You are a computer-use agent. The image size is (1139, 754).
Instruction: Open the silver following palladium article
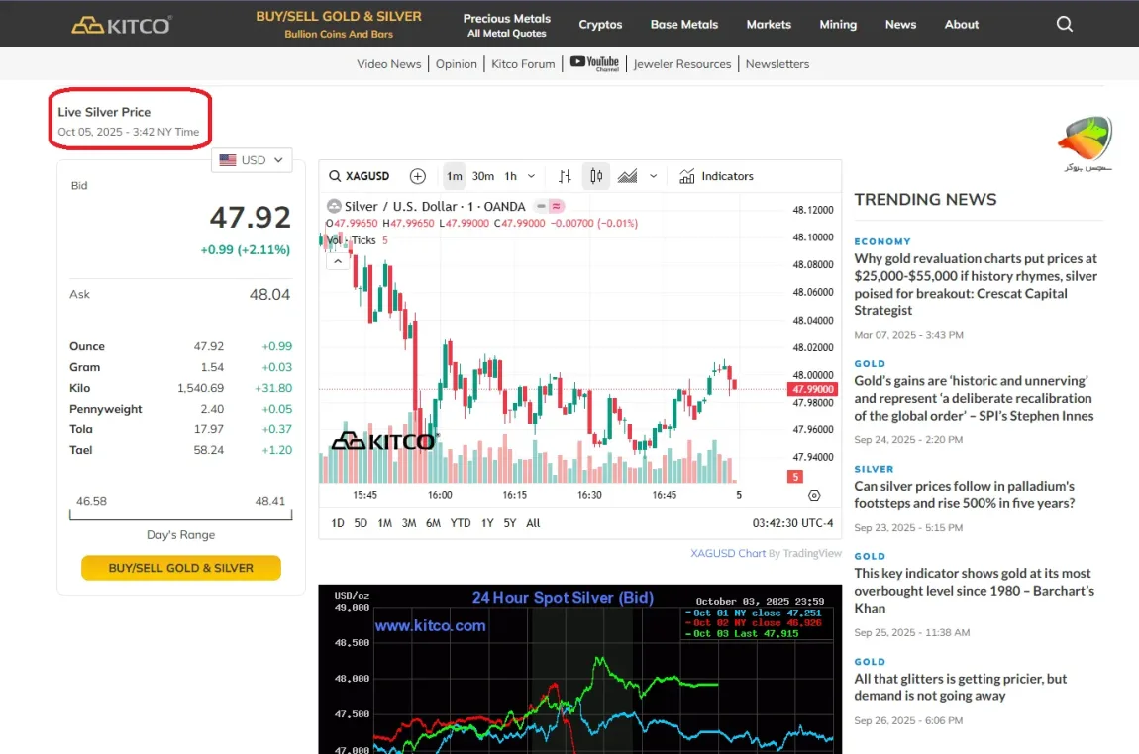click(964, 494)
